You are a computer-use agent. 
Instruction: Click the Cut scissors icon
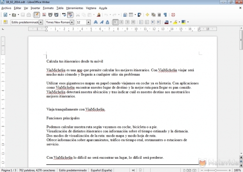78,15
